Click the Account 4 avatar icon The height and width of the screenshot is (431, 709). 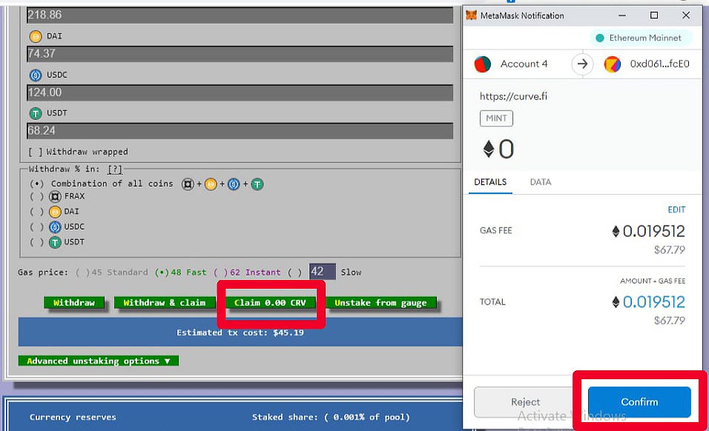click(x=483, y=64)
